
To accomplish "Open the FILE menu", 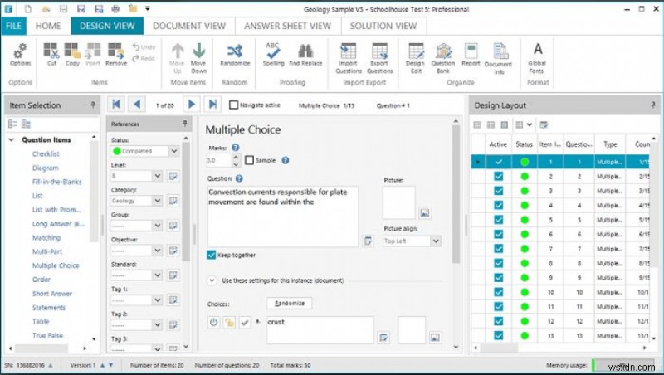I will click(x=13, y=26).
